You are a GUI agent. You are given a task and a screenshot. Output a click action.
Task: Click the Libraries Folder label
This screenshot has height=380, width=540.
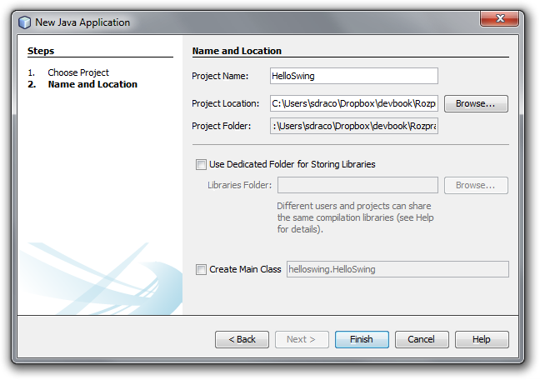pyautogui.click(x=239, y=185)
